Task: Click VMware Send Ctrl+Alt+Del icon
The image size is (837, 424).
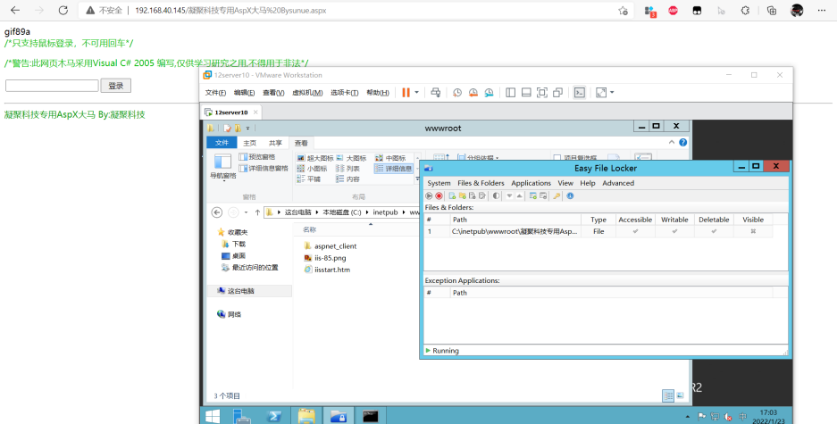Action: 436,92
